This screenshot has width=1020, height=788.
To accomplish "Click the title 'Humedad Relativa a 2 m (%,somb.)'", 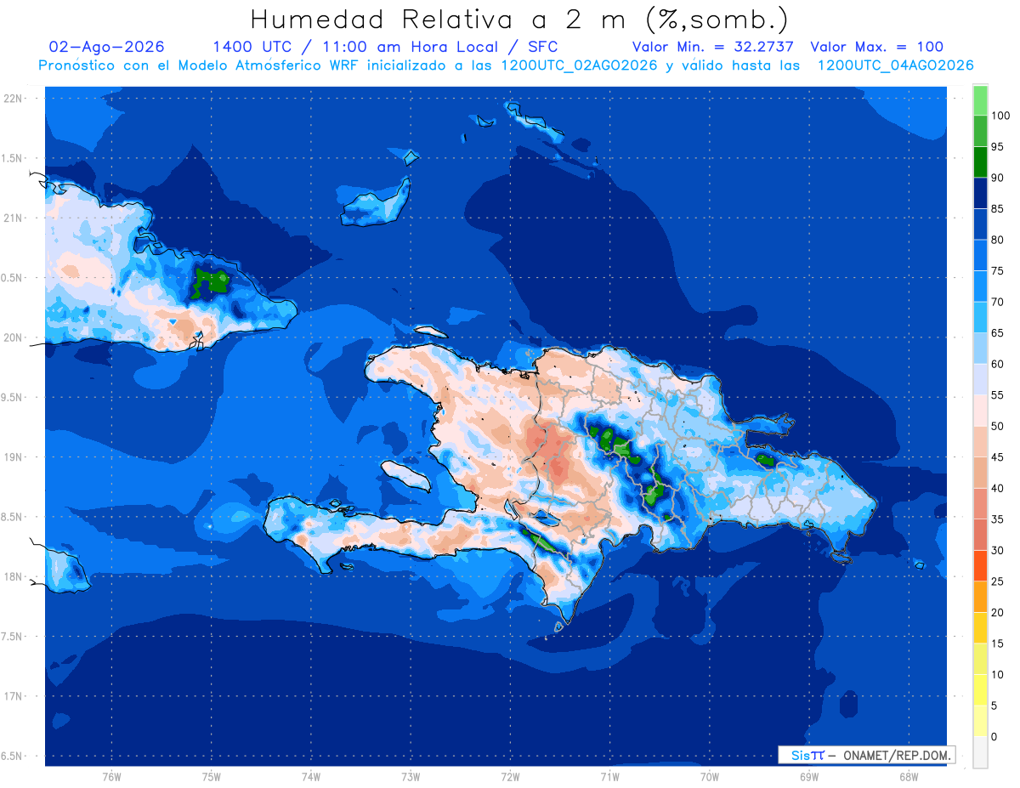I will pyautogui.click(x=519, y=20).
